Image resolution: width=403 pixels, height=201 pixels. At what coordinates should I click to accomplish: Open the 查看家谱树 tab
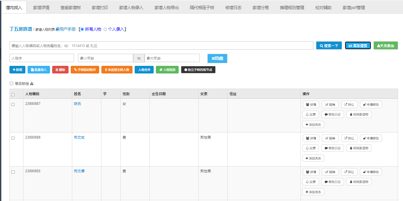[x=71, y=8]
